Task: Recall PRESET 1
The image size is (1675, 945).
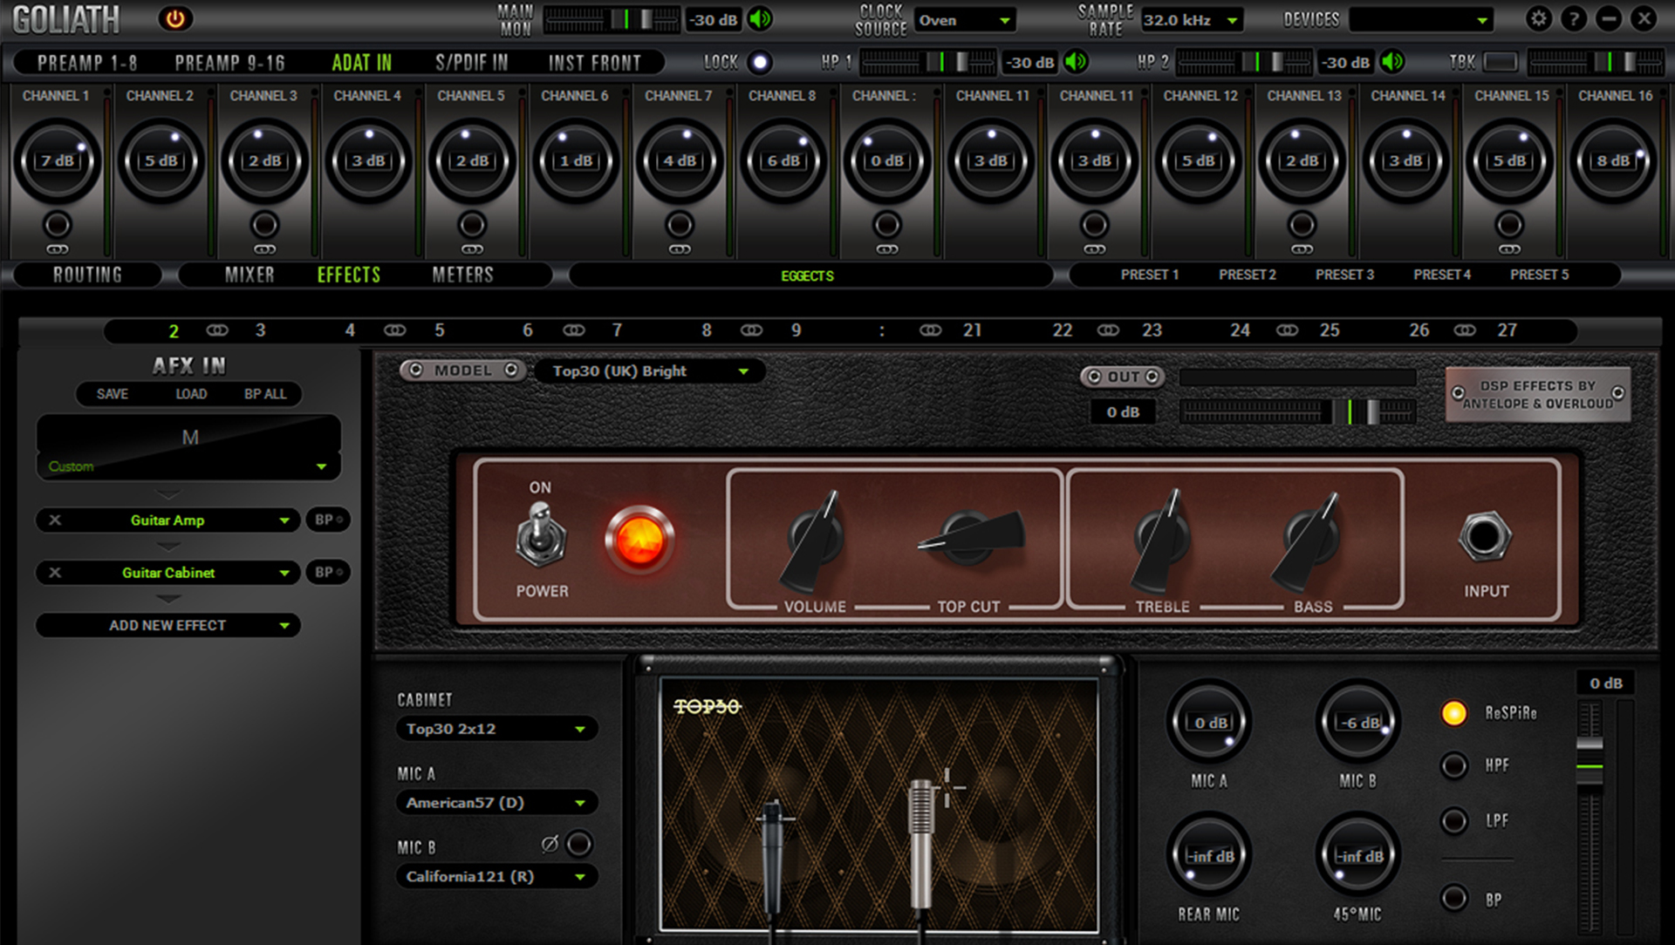Action: pos(1150,275)
